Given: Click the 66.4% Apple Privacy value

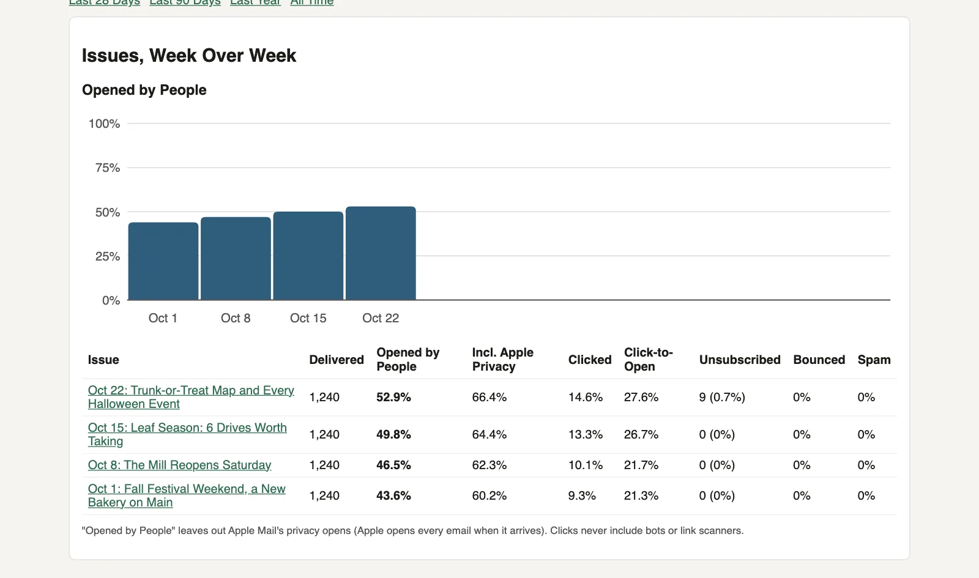Looking at the screenshot, I should pos(489,397).
